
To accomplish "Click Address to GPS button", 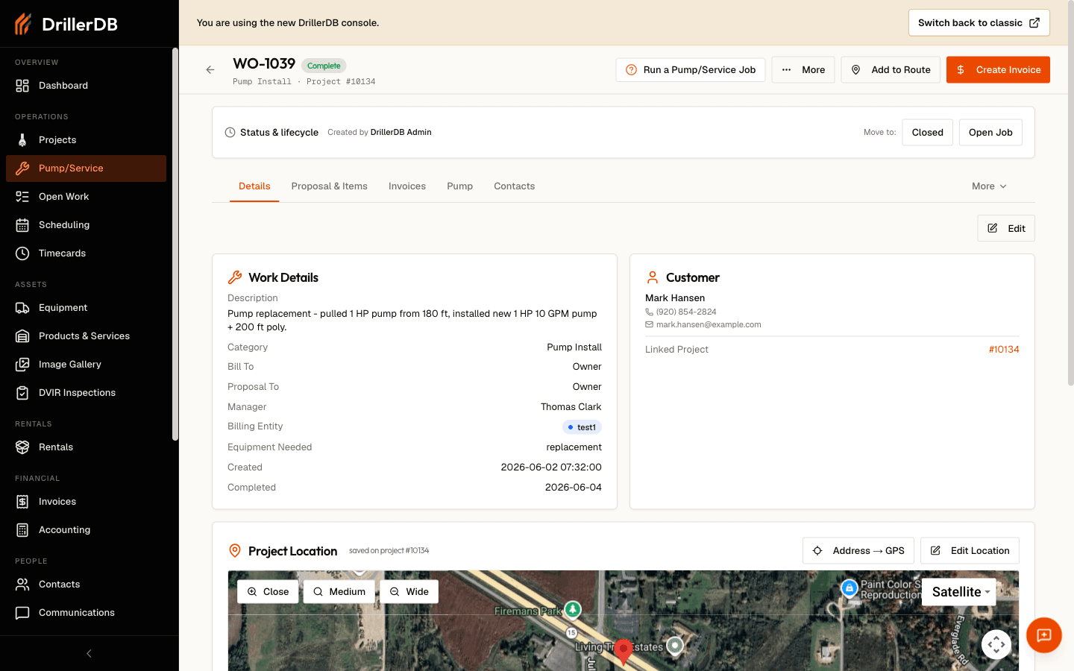I will click(858, 551).
